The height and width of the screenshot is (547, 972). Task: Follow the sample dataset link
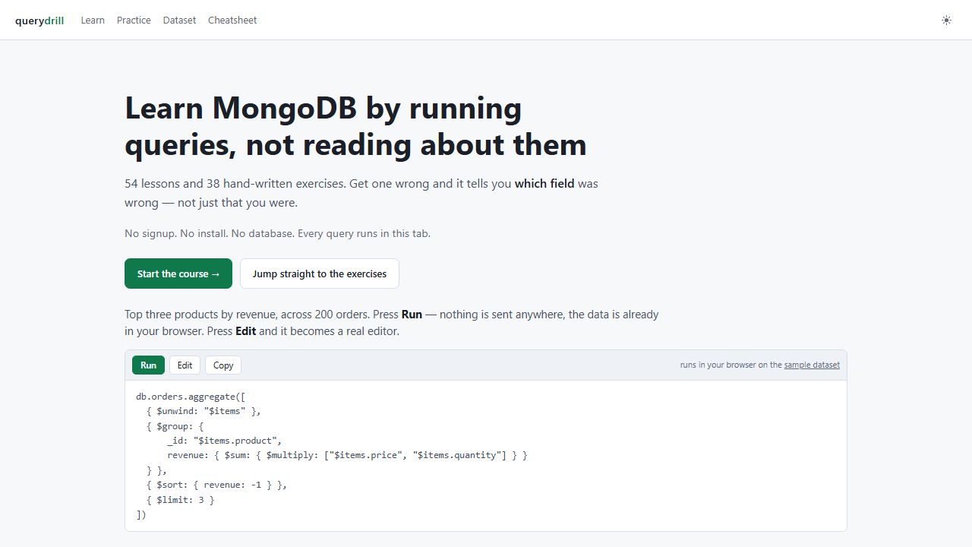pyautogui.click(x=812, y=365)
